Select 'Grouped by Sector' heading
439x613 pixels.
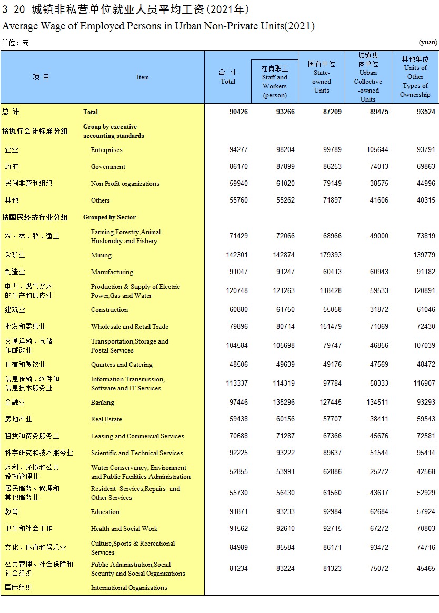[109, 217]
